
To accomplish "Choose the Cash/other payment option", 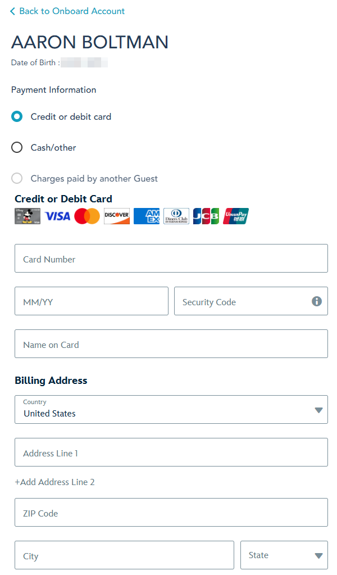I will (17, 148).
